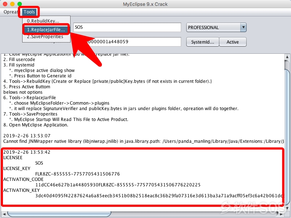Minimize the window with yellow button
This screenshot has height=218, width=291.
click(x=12, y=4)
